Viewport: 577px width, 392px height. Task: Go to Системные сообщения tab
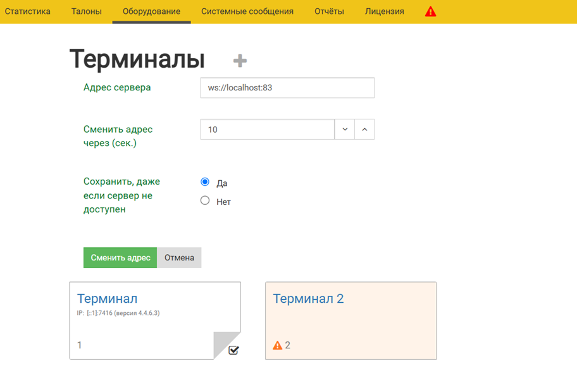point(247,11)
